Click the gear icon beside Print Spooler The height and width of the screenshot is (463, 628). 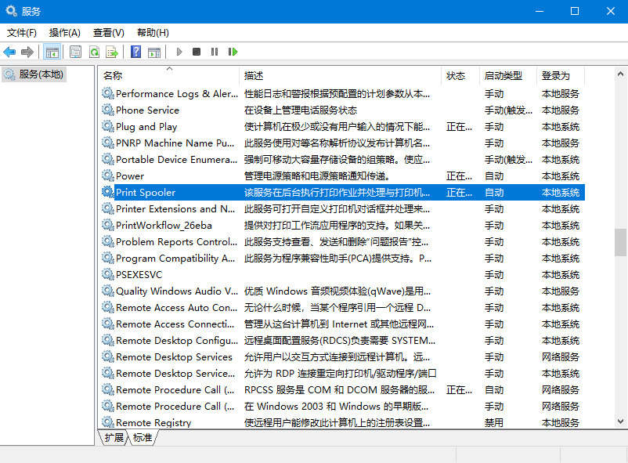pyautogui.click(x=108, y=192)
